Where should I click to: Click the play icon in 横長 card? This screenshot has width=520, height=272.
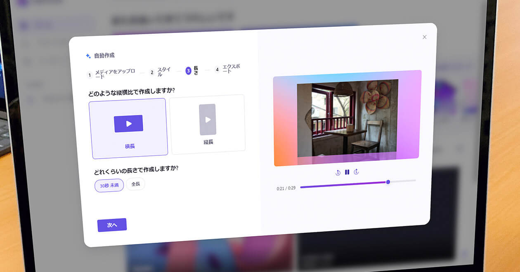[128, 124]
